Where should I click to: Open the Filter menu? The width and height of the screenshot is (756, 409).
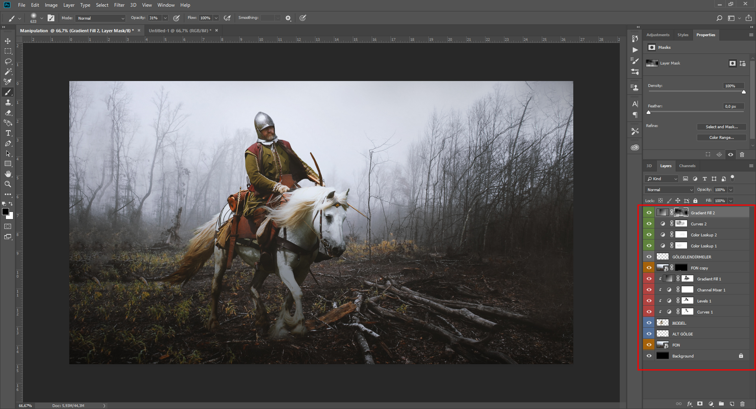(119, 5)
